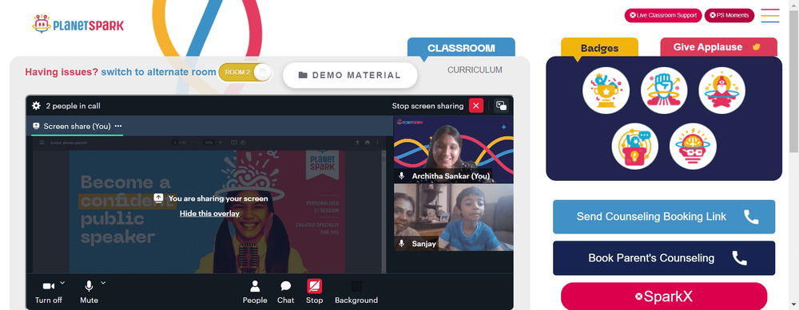
Task: Click Hide this overlay link
Action: coord(209,214)
